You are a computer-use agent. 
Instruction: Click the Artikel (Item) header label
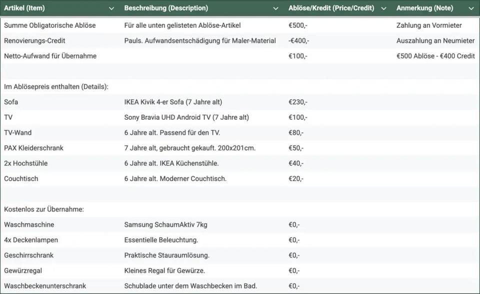pos(31,8)
